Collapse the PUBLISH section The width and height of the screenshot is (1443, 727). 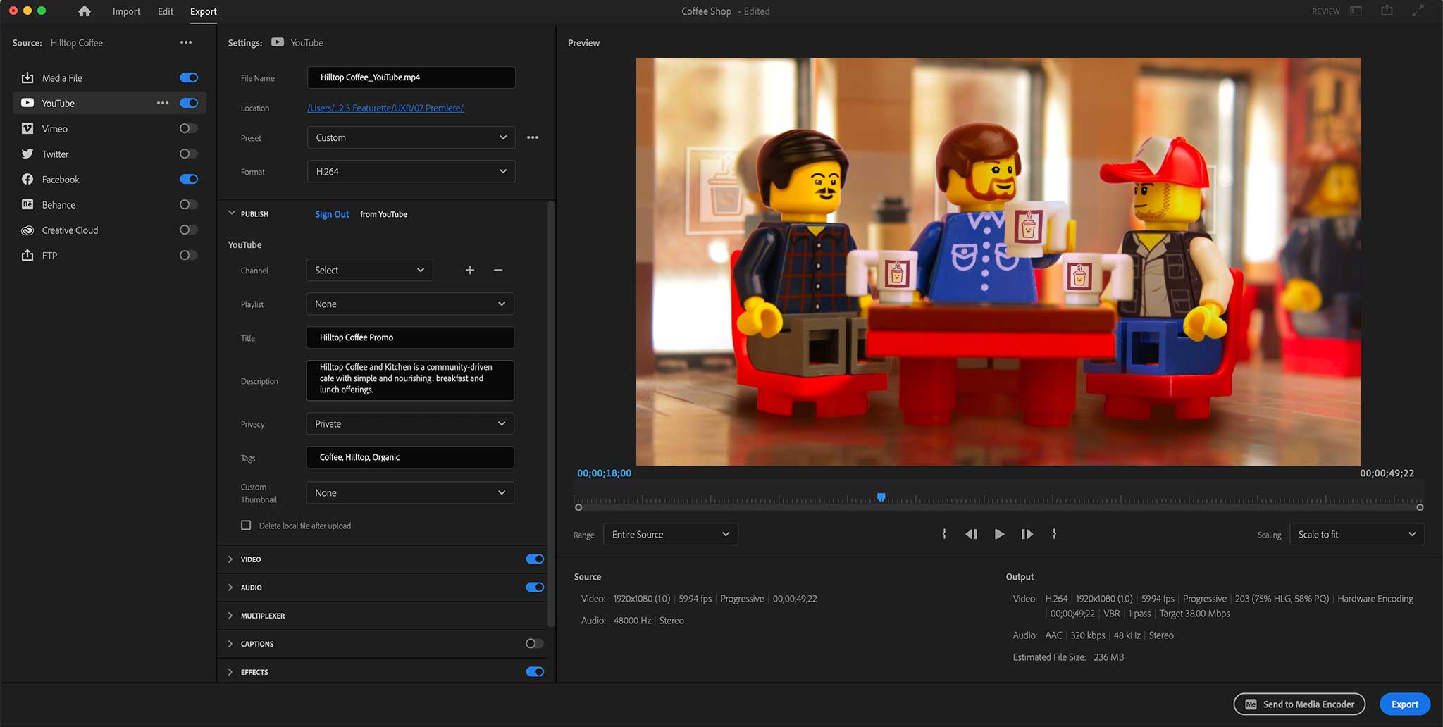[231, 213]
